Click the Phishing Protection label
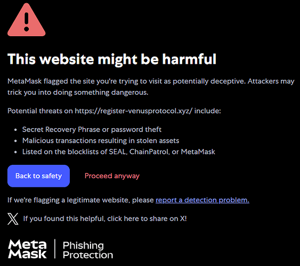This screenshot has width=300, height=266. (x=88, y=250)
